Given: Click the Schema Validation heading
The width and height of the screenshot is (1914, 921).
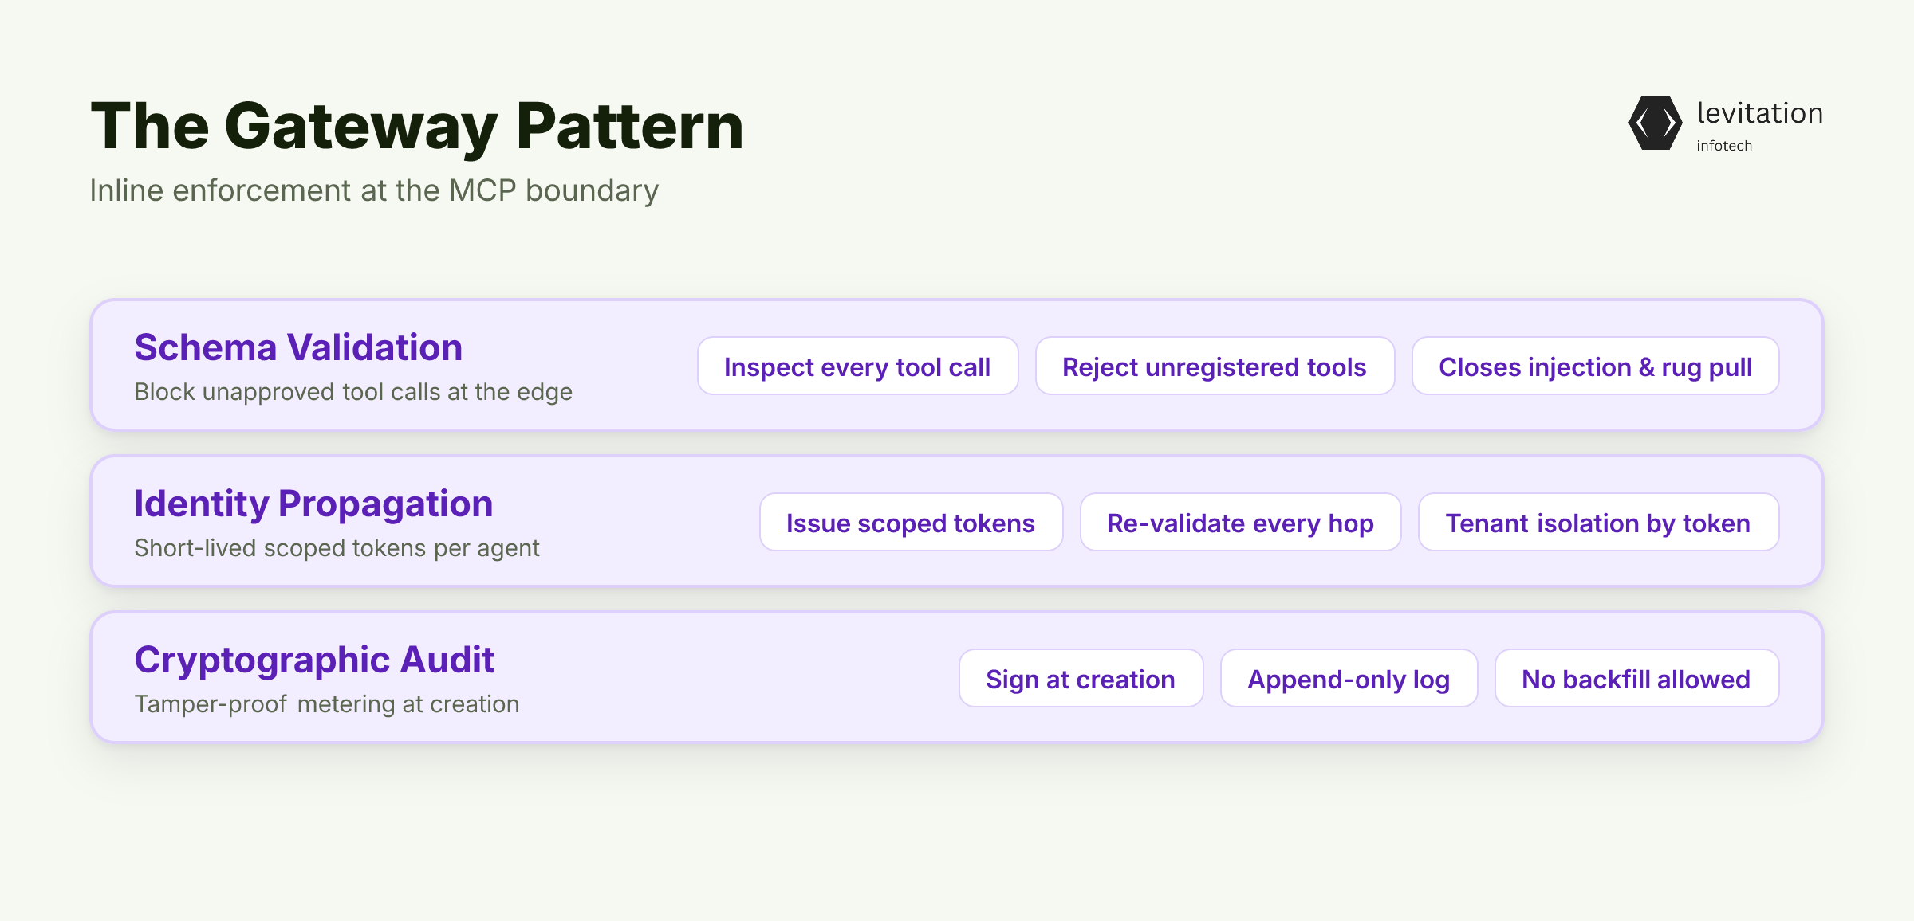Looking at the screenshot, I should pyautogui.click(x=298, y=347).
